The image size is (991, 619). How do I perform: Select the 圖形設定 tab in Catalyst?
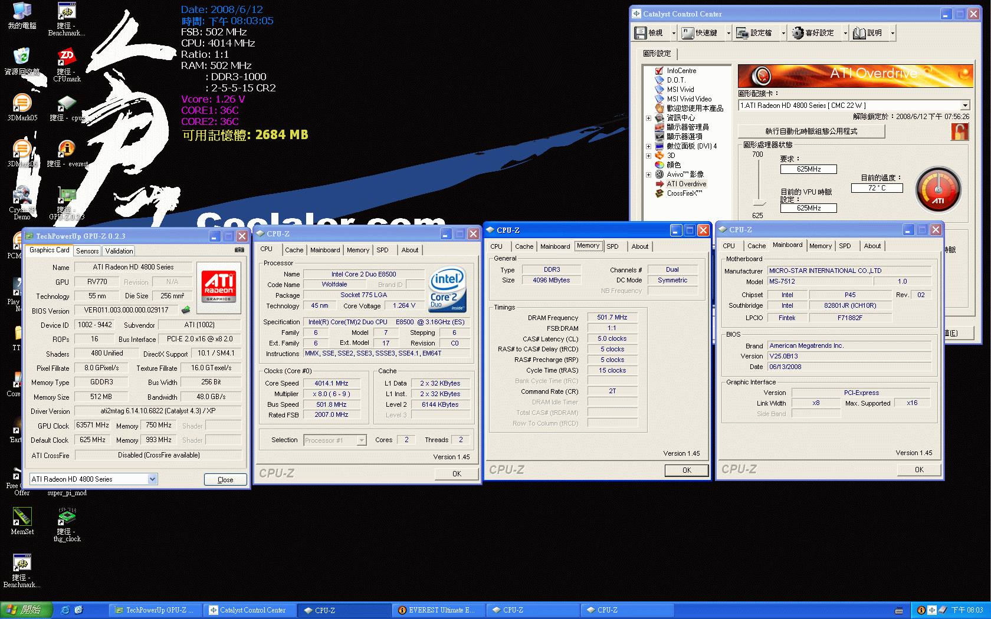tap(657, 54)
